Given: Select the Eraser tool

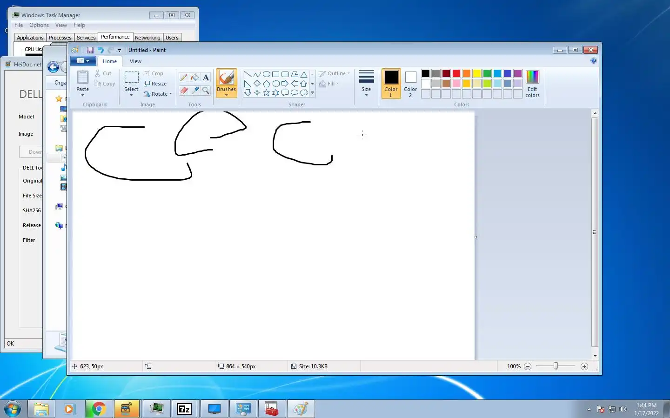Looking at the screenshot, I should coord(184,90).
